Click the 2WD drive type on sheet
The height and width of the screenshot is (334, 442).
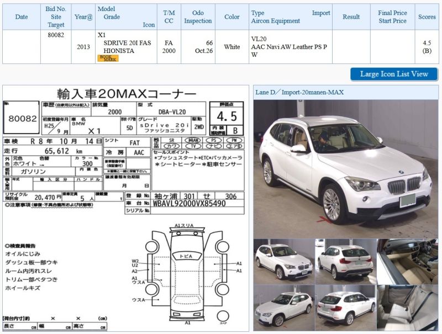(199, 127)
